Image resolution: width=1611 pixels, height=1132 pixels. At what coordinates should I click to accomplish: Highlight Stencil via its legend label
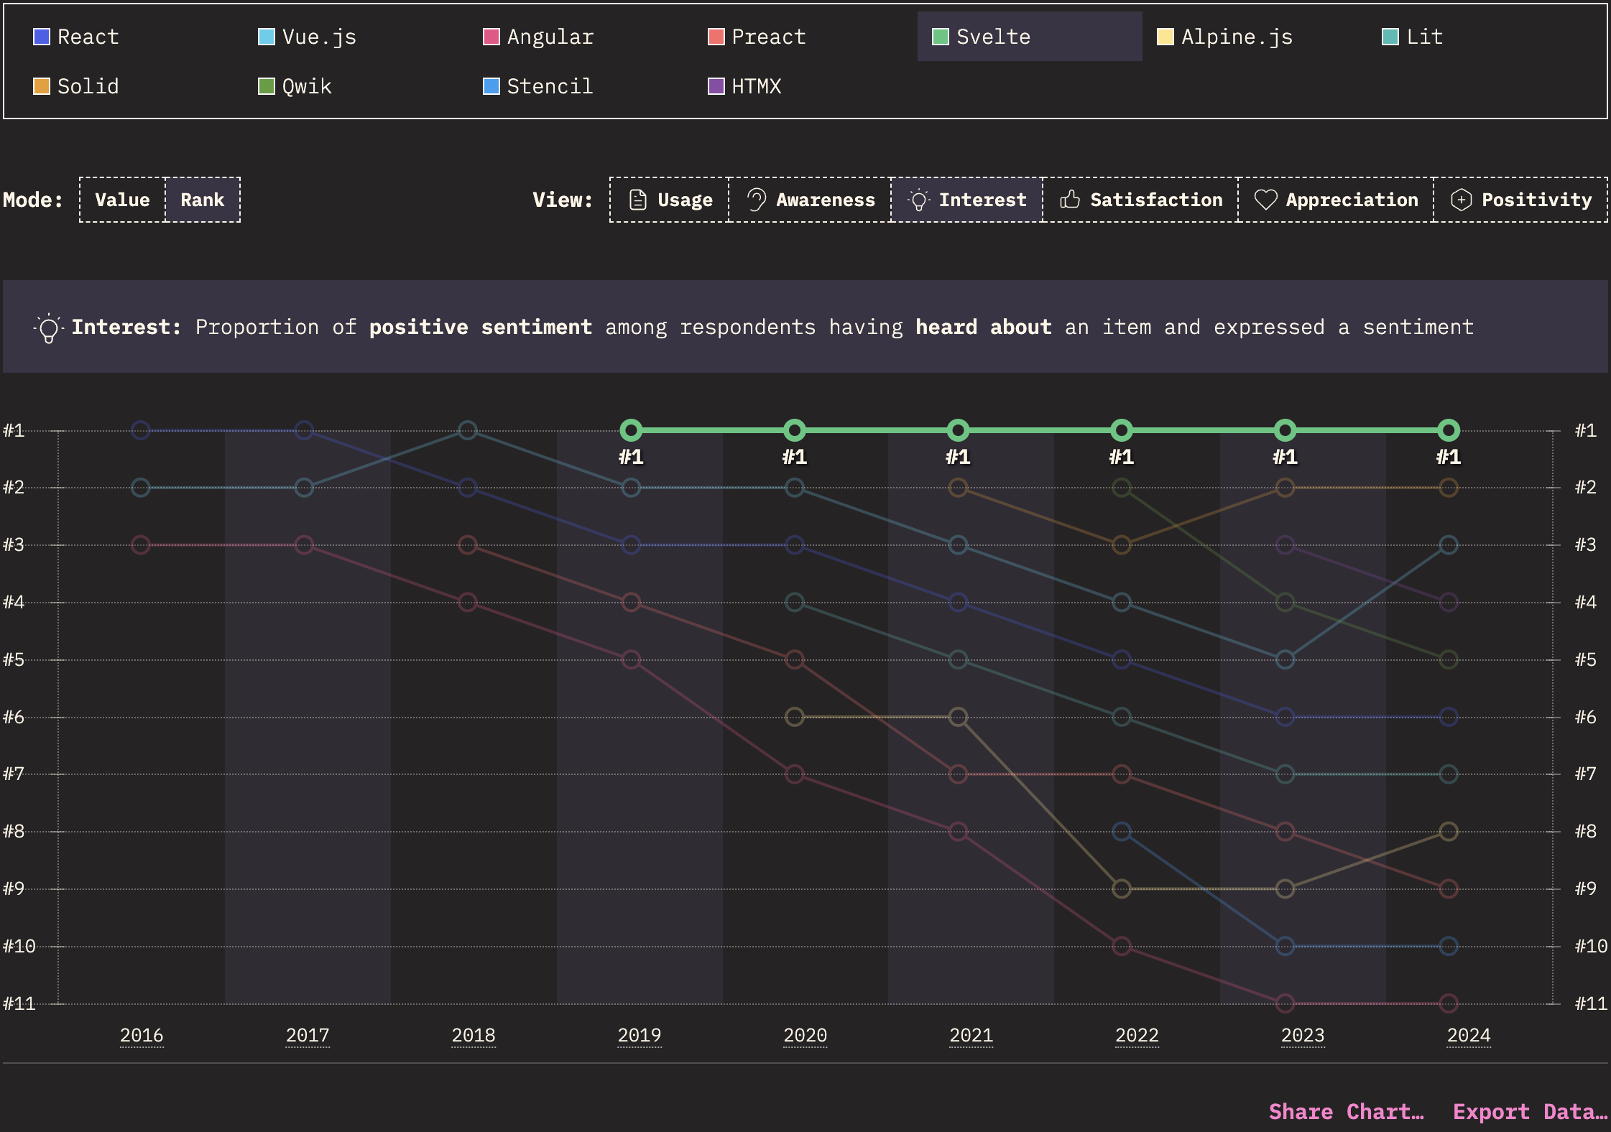550,86
